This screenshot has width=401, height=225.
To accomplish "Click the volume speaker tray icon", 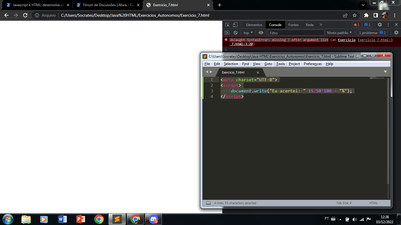I will pos(355,219).
